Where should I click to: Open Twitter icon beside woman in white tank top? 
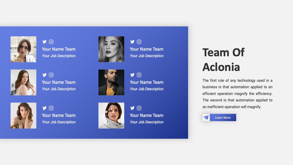click(x=45, y=75)
